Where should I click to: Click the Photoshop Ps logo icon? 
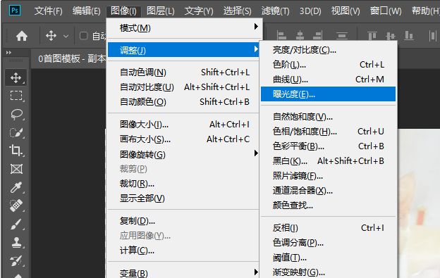pos(15,11)
